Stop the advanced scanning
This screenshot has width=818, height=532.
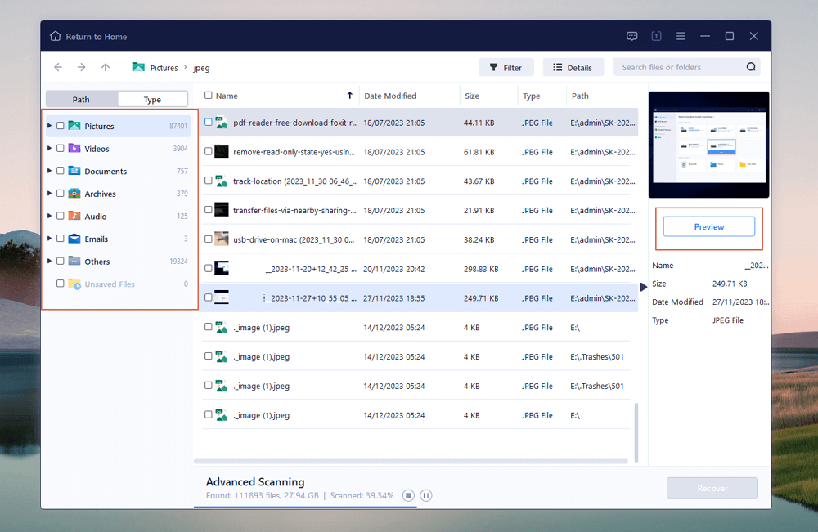(x=408, y=495)
